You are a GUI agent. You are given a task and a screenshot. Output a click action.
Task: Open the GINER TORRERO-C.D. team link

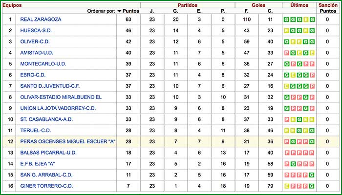pyautogui.click(x=46, y=186)
